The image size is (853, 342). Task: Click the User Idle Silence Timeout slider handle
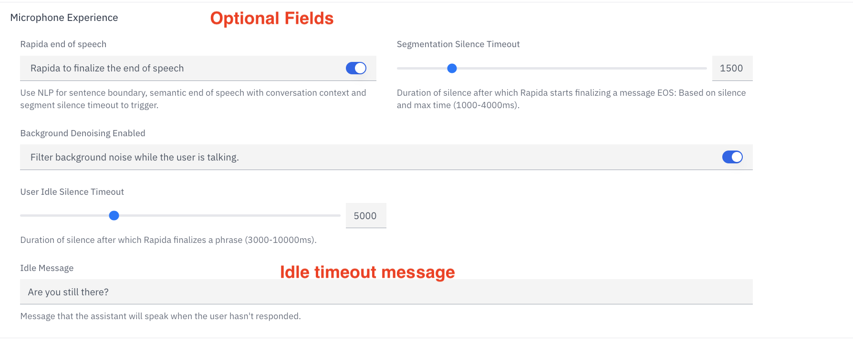pos(114,215)
